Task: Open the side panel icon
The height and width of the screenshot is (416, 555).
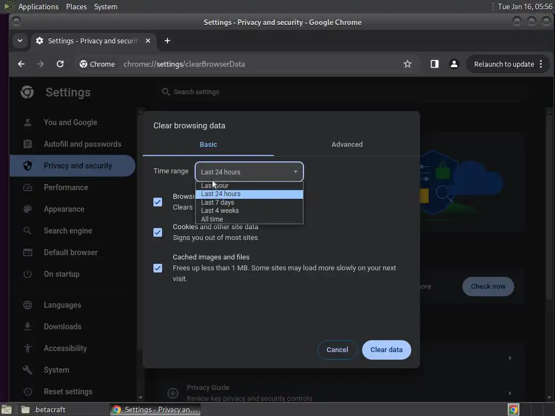Action: (434, 64)
